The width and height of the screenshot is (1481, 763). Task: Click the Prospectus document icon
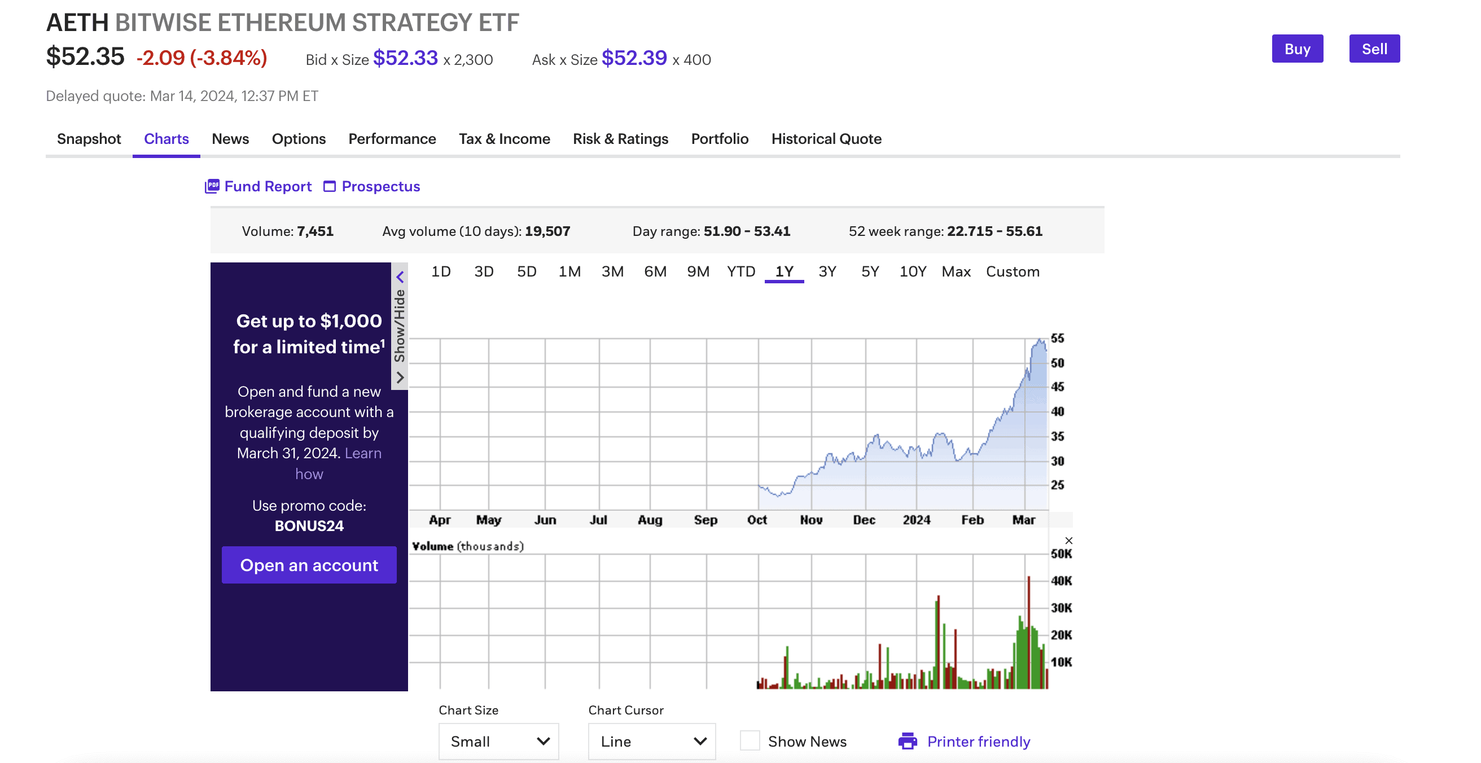point(330,186)
